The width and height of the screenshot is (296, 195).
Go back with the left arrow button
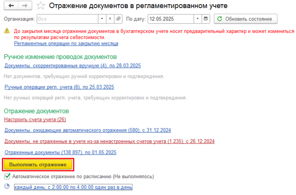pos(11,6)
